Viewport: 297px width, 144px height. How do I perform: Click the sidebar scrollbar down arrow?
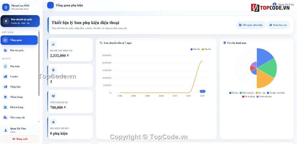pos(39,122)
